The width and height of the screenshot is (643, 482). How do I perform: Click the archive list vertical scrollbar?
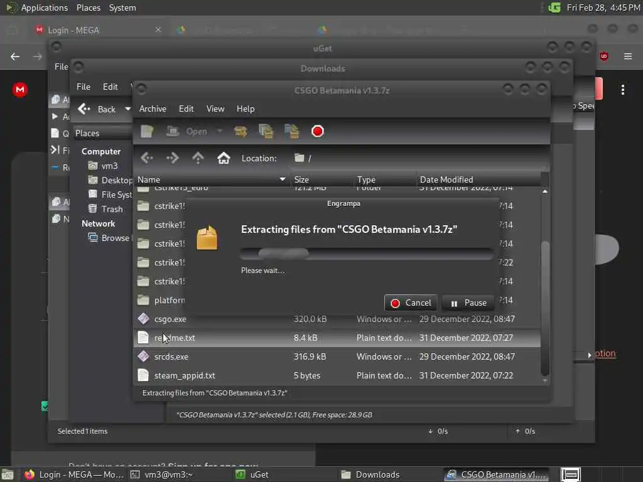pyautogui.click(x=545, y=308)
